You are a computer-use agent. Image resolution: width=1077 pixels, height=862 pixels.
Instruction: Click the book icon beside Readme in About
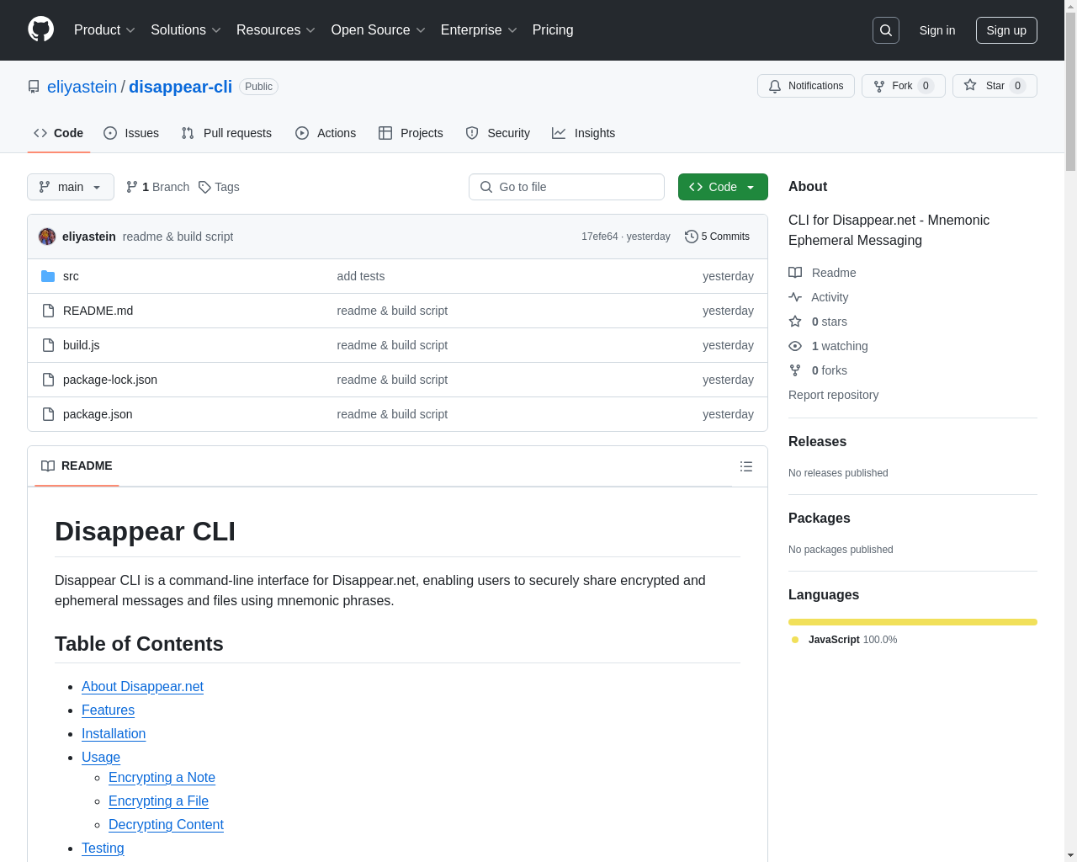795,273
